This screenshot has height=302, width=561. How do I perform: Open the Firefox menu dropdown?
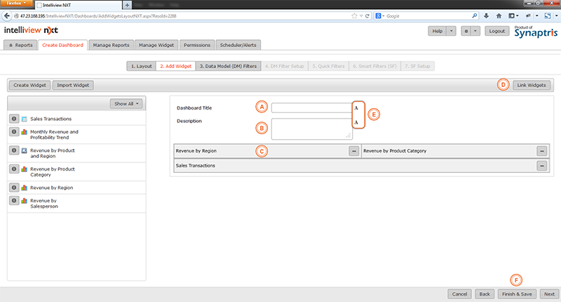click(17, 4)
